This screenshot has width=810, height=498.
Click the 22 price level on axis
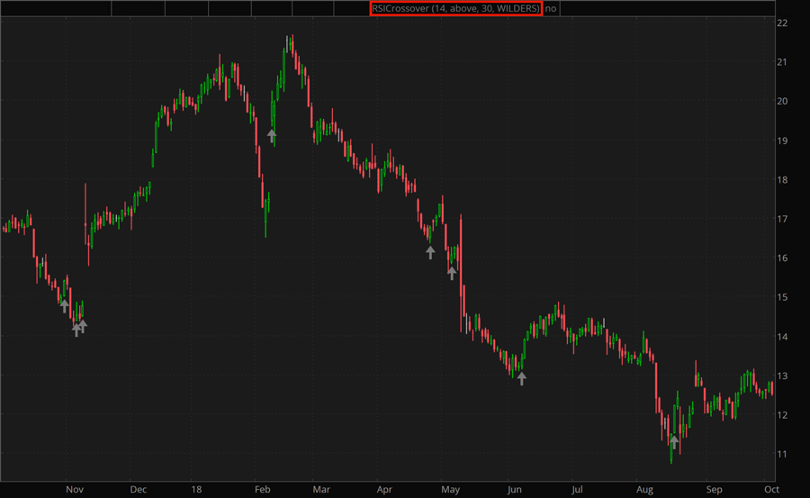pyautogui.click(x=782, y=23)
